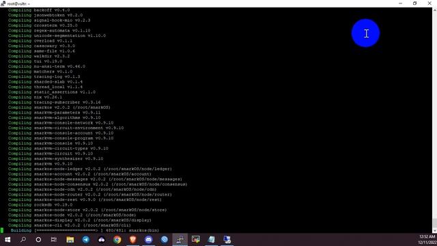The width and height of the screenshot is (437, 246).
Task: Click the 'snarkos-cli' line
Action: click(x=70, y=225)
